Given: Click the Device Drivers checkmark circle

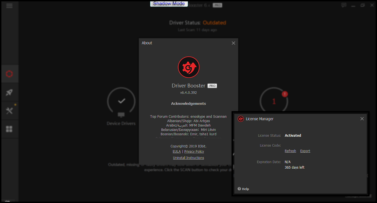Looking at the screenshot, I should coord(121,101).
